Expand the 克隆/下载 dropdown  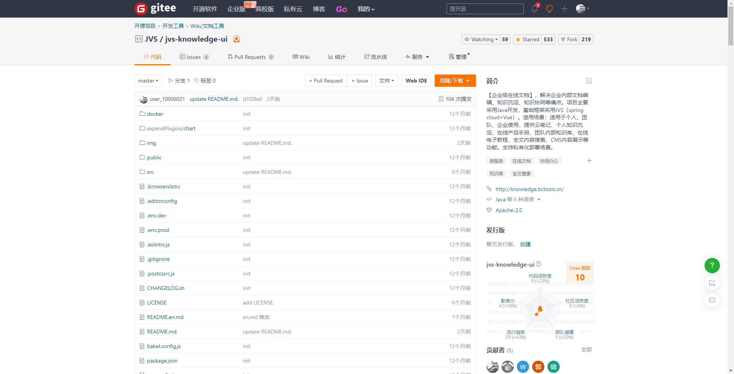tap(455, 81)
